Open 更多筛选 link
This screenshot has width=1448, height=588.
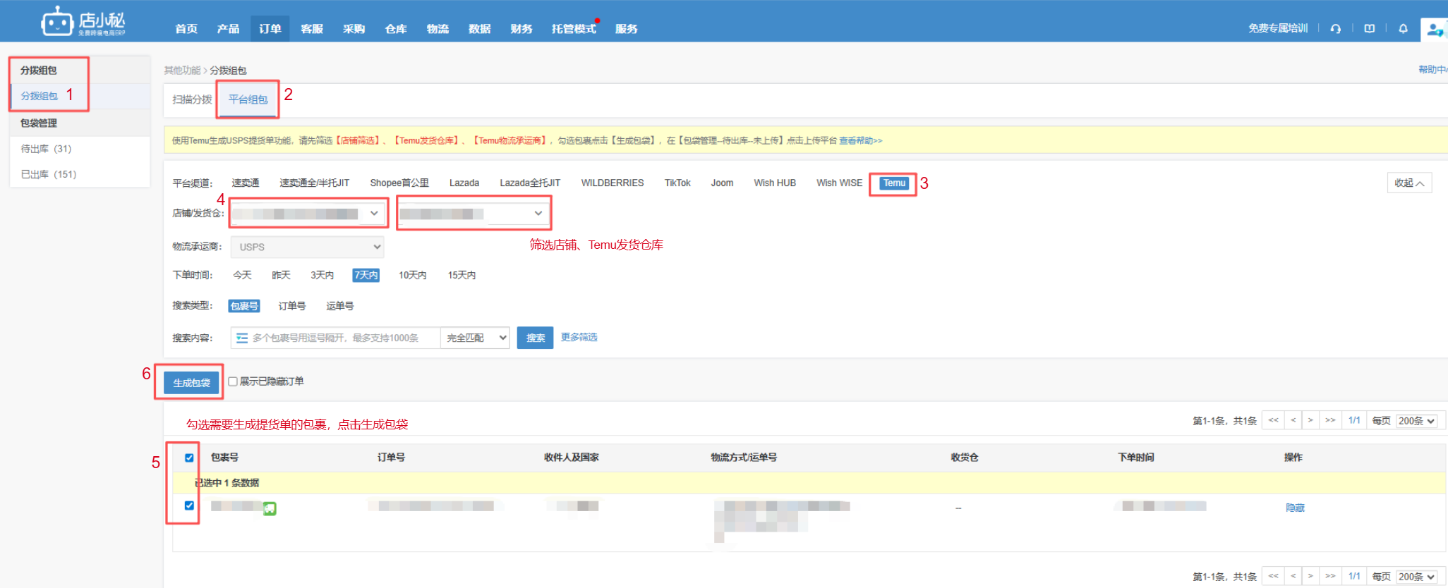click(579, 337)
